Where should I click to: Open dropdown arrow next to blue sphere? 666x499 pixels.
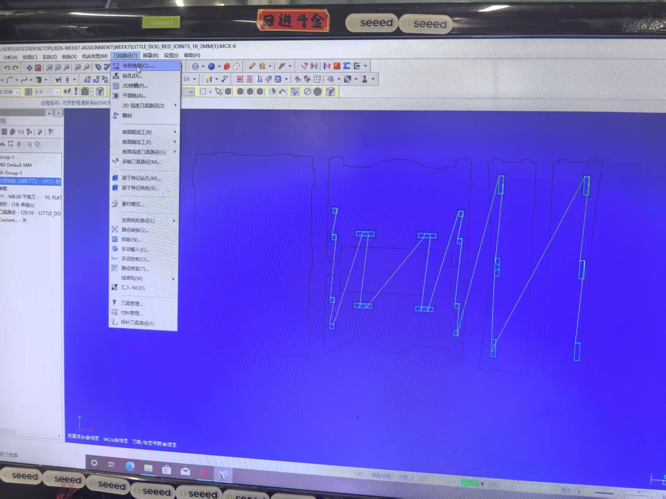tap(219, 66)
